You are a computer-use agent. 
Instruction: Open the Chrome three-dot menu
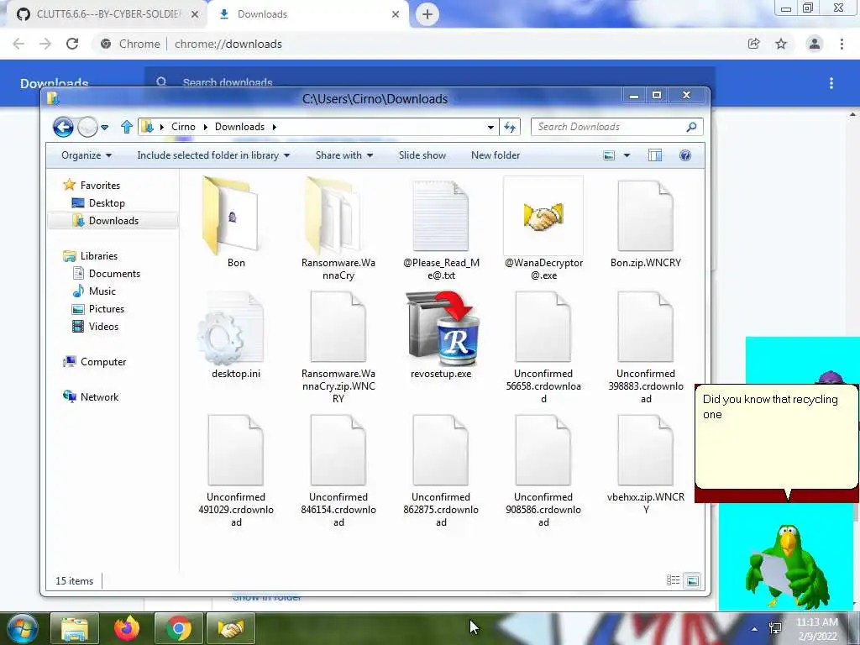[842, 44]
